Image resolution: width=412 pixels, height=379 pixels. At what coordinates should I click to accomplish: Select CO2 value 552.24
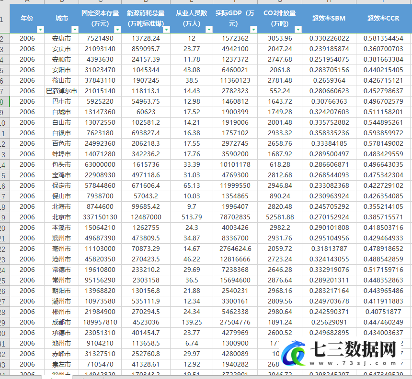click(280, 91)
